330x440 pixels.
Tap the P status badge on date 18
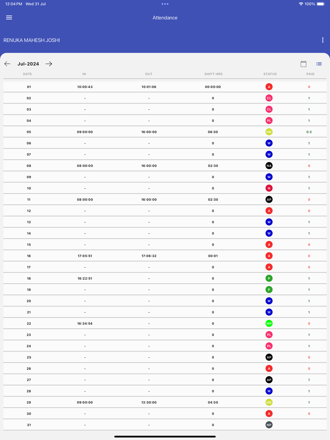tap(269, 278)
